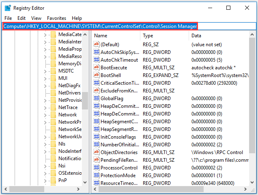Click the "\Windows \RPC Control" data cell
This screenshot has width=258, height=195.
point(217,152)
